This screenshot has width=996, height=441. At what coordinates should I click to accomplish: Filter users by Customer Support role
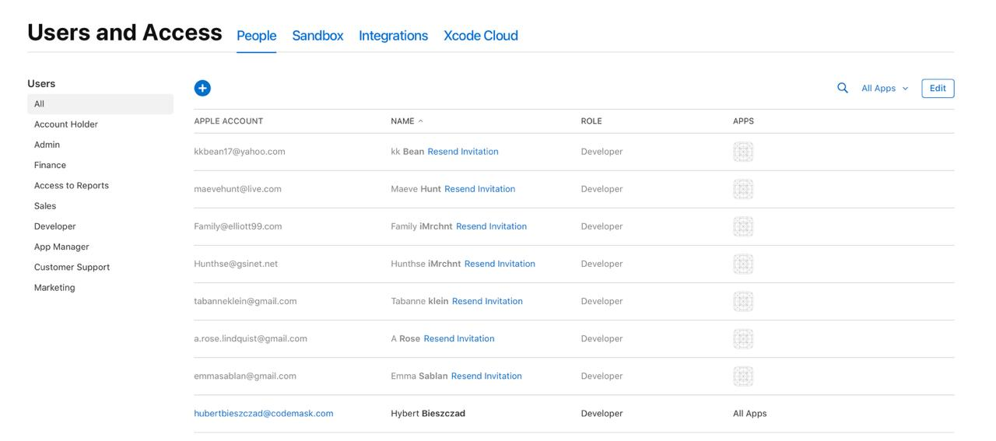[72, 267]
